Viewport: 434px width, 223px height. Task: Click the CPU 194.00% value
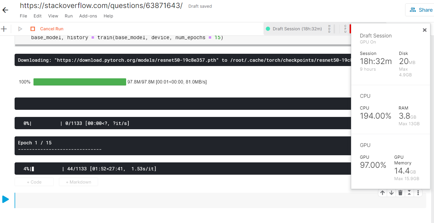click(x=376, y=116)
